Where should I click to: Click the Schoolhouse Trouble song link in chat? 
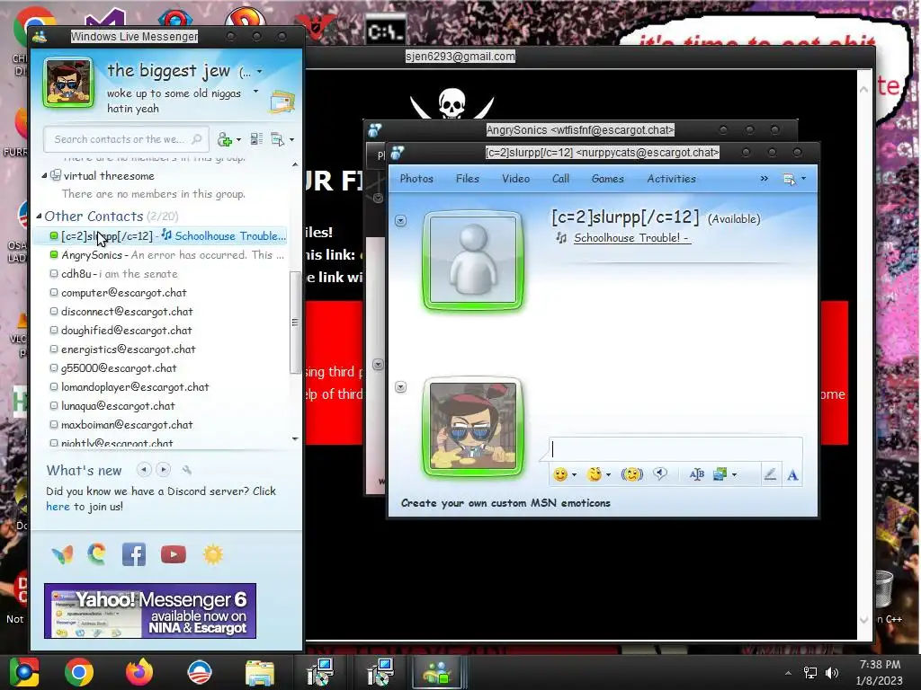click(631, 237)
